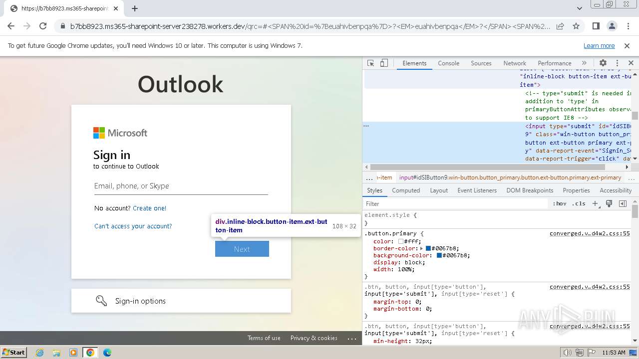
Task: Toggle the device toolbar icon in DevTools
Action: pos(384,63)
